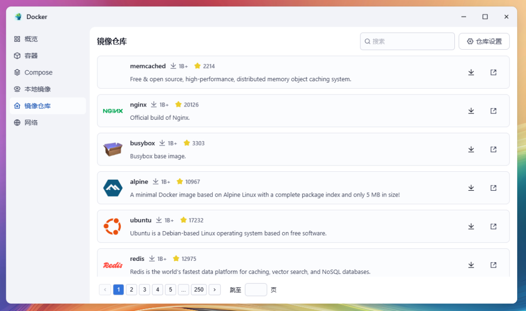
Task: Open redis external link icon
Action: pyautogui.click(x=493, y=265)
